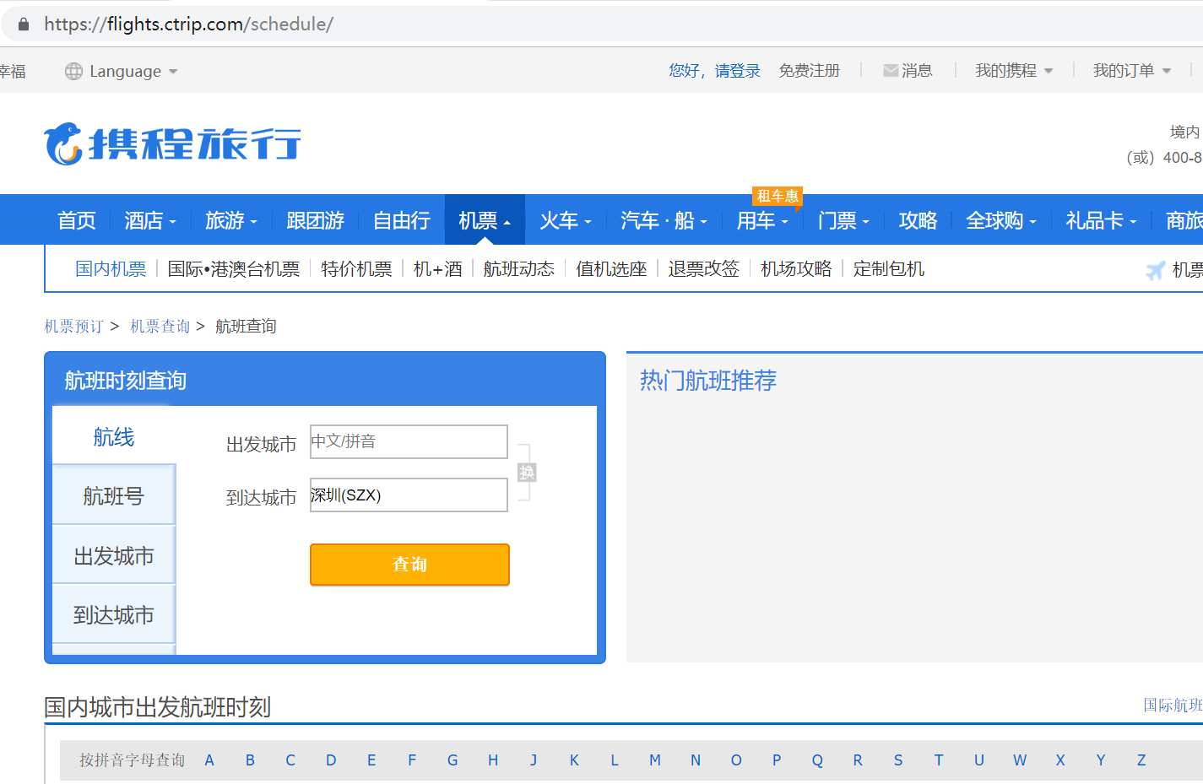Screen dimensions: 1203x784
Task: Filter cities by letter S
Action: (897, 760)
